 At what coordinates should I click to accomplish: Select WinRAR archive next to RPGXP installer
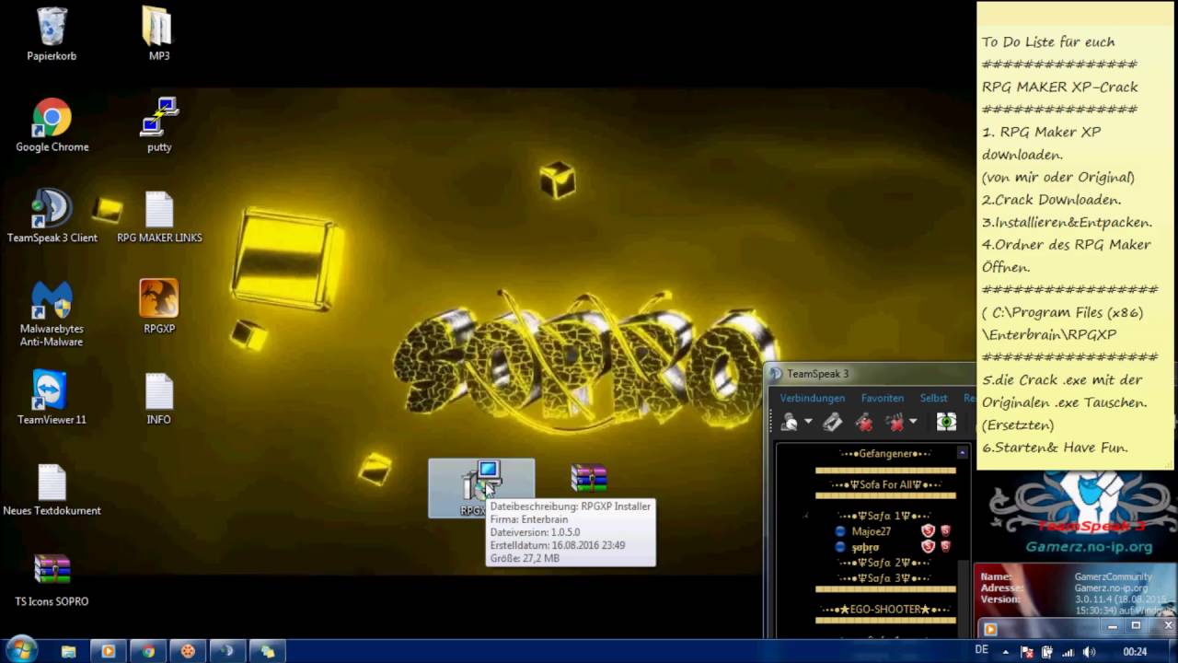click(x=589, y=479)
